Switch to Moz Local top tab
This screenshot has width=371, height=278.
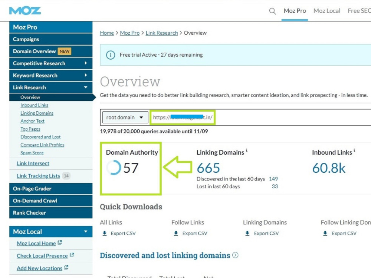point(326,11)
